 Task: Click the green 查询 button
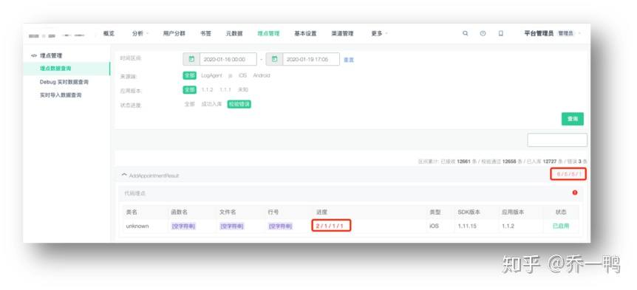573,119
